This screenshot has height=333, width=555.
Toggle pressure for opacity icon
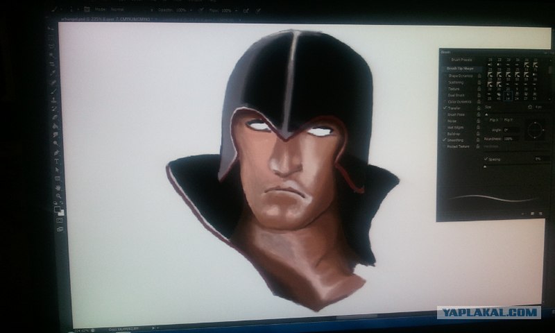pyautogui.click(x=202, y=10)
